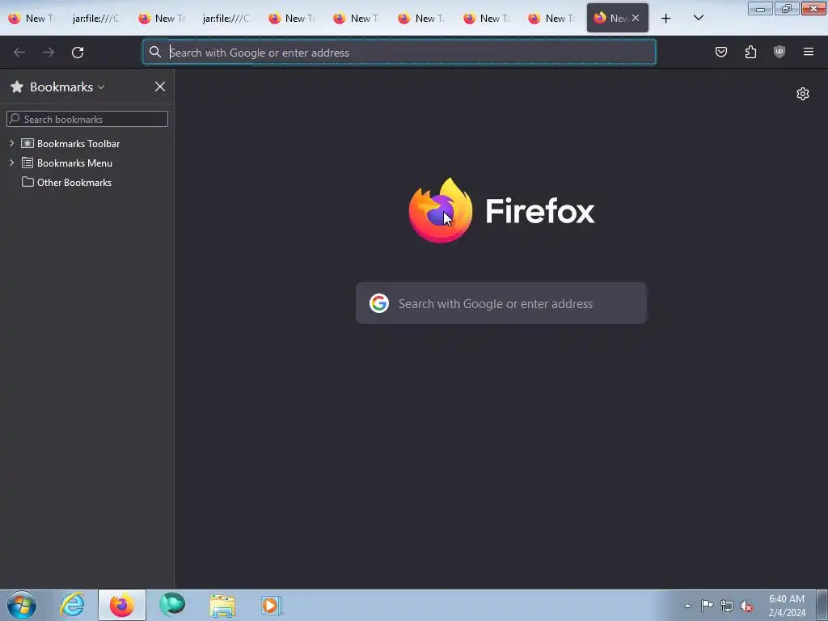Open Windows Explorer folder in taskbar
Viewport: 828px width, 621px height.
pos(222,605)
